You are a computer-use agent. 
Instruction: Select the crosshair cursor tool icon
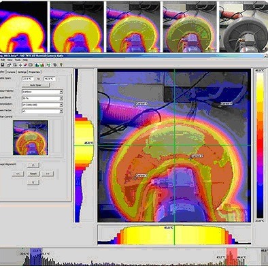click(20, 65)
